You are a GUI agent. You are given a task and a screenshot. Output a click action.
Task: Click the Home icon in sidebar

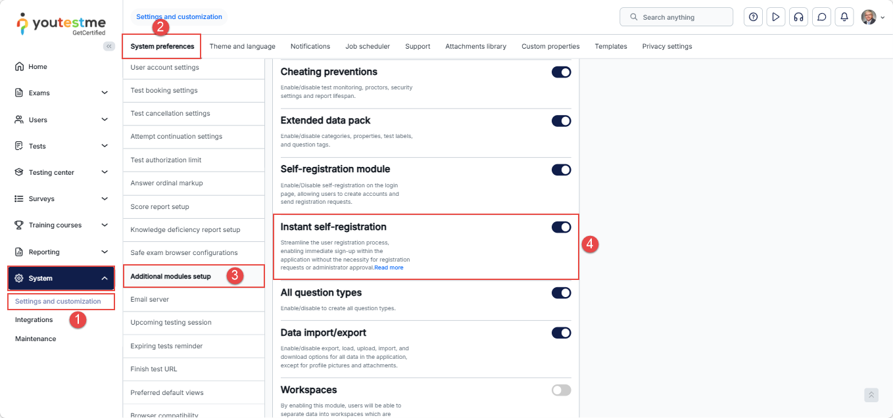click(x=19, y=66)
